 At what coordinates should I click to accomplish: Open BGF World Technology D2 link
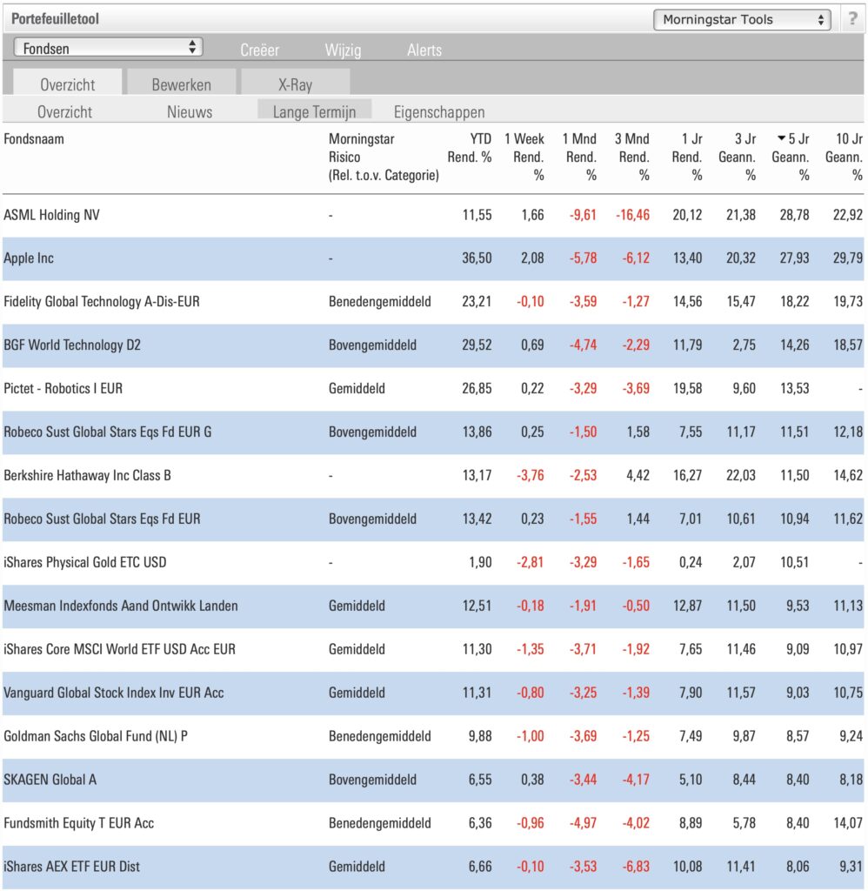pyautogui.click(x=72, y=345)
